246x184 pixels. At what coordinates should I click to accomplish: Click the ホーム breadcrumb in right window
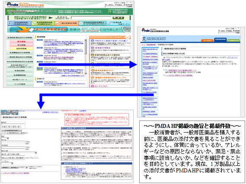tap(143, 44)
